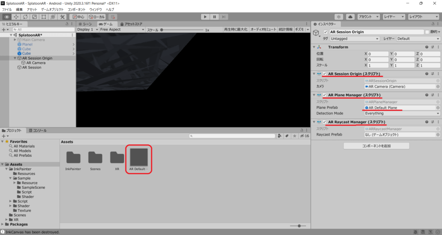Collapse the SplatoonAR scene in hierarchy
This screenshot has width=442, height=235.
pyautogui.click(x=11, y=35)
